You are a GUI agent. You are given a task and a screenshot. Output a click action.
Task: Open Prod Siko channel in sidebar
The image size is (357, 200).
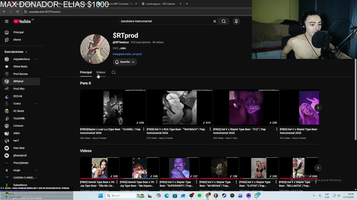pyautogui.click(x=21, y=89)
